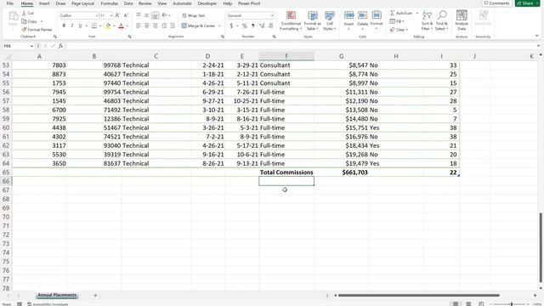
Task: Open Sort & Filter
Action: coord(428,20)
